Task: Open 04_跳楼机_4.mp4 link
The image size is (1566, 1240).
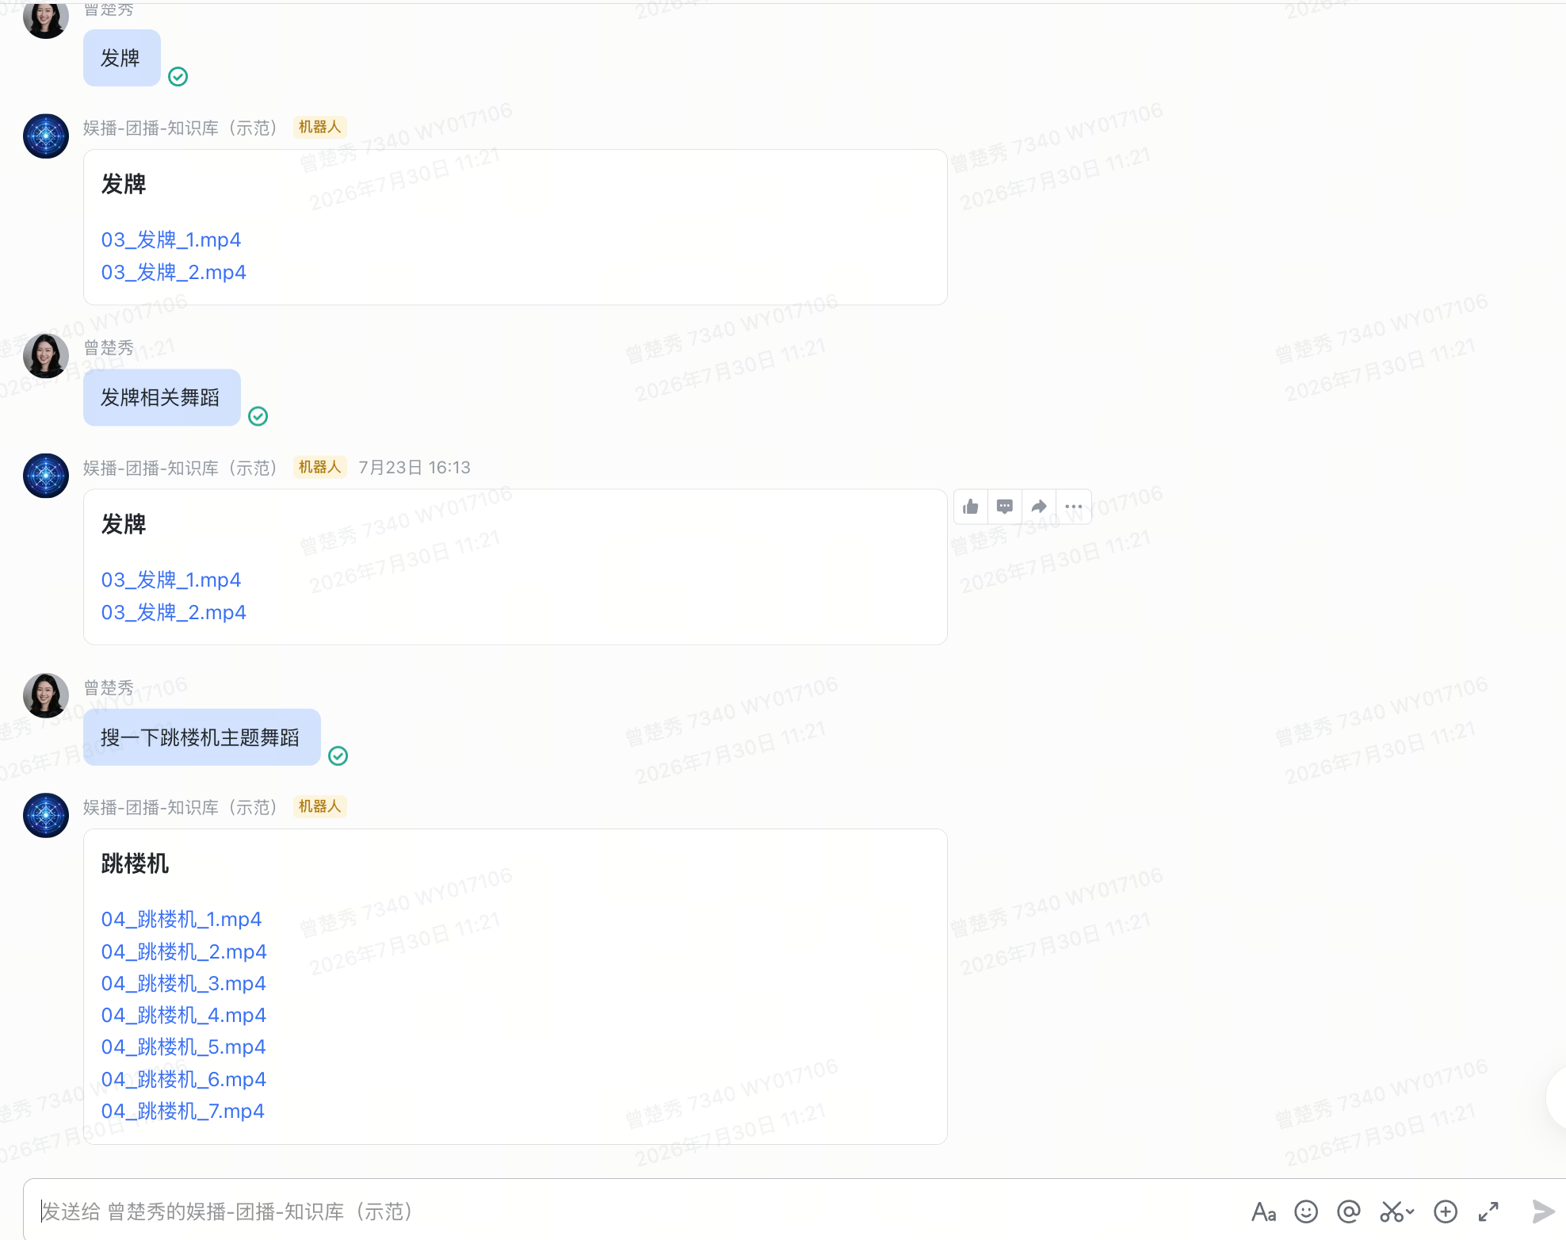Action: tap(184, 1015)
